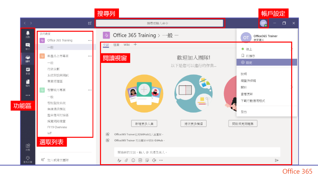Open the emoji picker

(x=133, y=160)
